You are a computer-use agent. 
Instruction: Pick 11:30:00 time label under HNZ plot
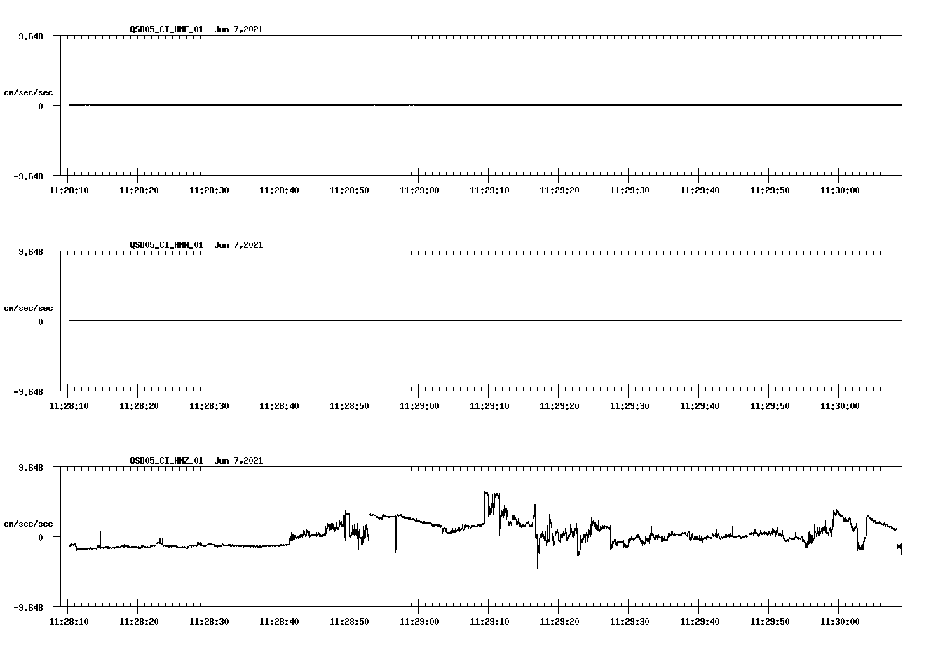(840, 622)
